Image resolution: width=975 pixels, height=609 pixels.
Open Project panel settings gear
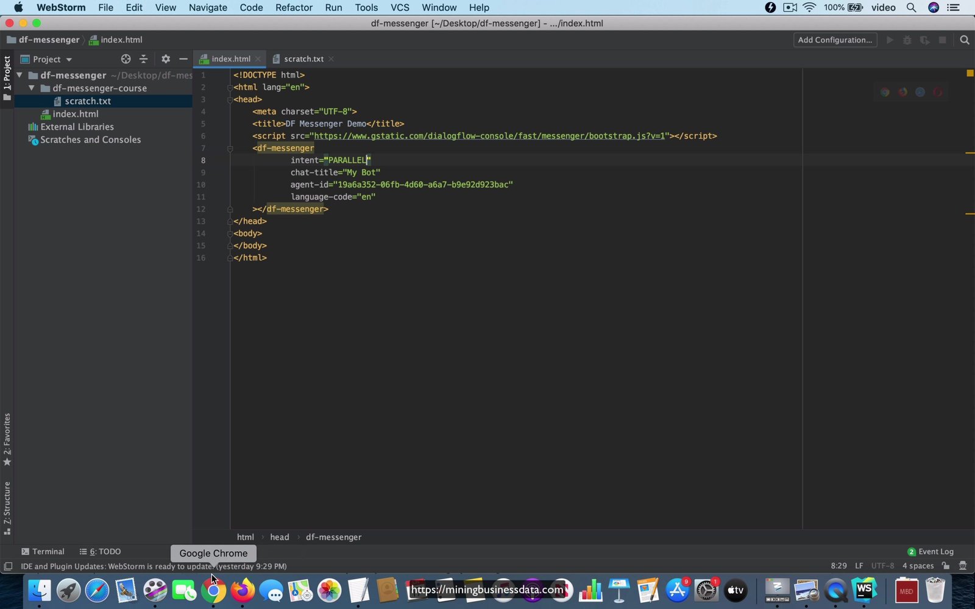pos(166,59)
